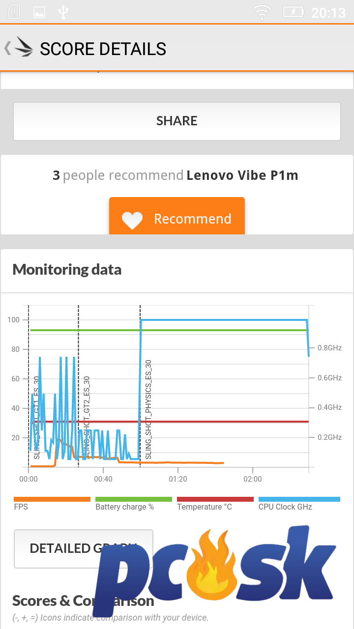354x629 pixels.
Task: Click the SLING_SHOT_PHYSICS_ES_30 chart marker
Action: 148,409
